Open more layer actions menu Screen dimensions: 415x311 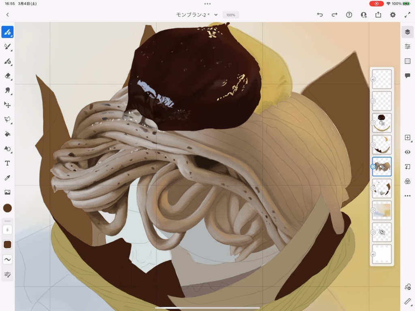point(408,196)
